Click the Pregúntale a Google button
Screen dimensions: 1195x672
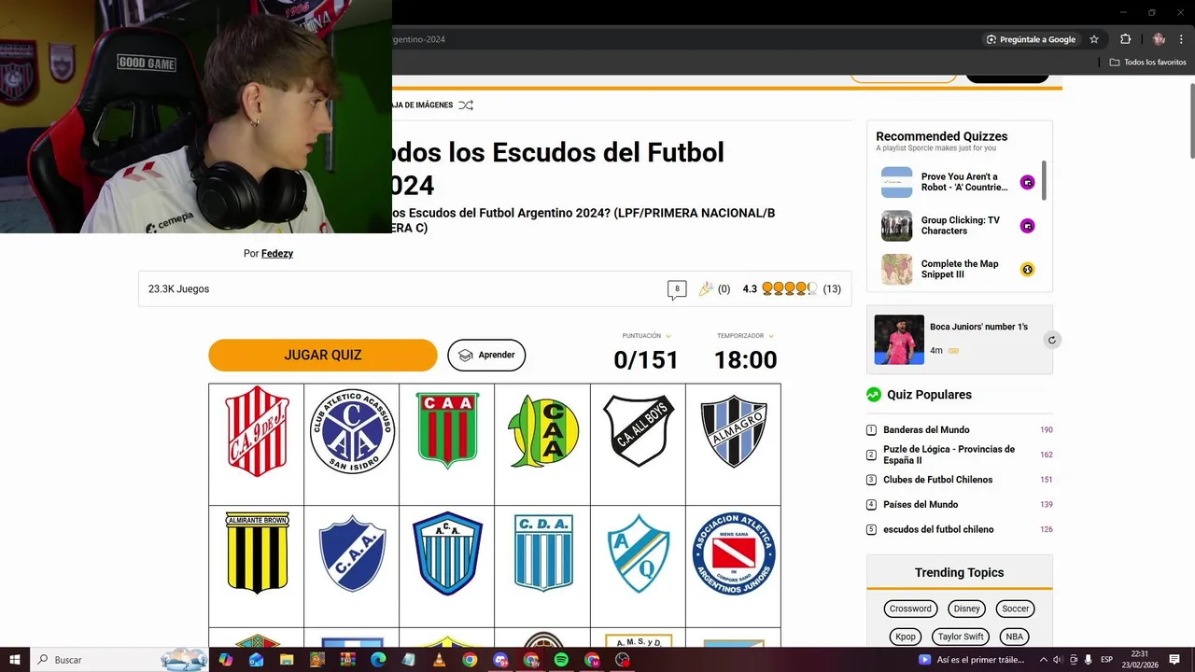[x=1032, y=39]
